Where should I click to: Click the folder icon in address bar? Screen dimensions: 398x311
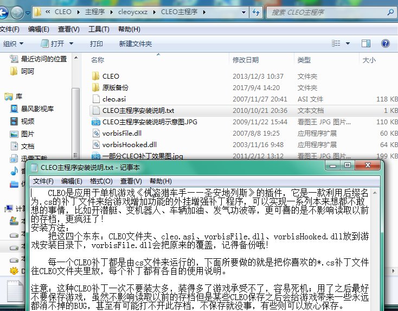click(37, 12)
